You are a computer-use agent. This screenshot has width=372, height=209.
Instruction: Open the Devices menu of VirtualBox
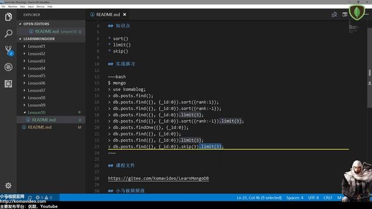(x=41, y=6)
